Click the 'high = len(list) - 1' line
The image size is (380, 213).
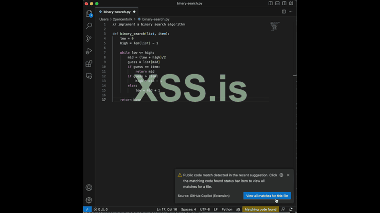point(139,43)
